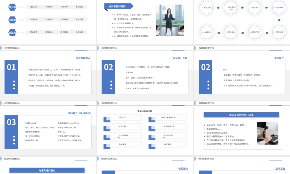
Task: Click the 邀约客户（电话邀约） slide heading
Action: (x=79, y=113)
